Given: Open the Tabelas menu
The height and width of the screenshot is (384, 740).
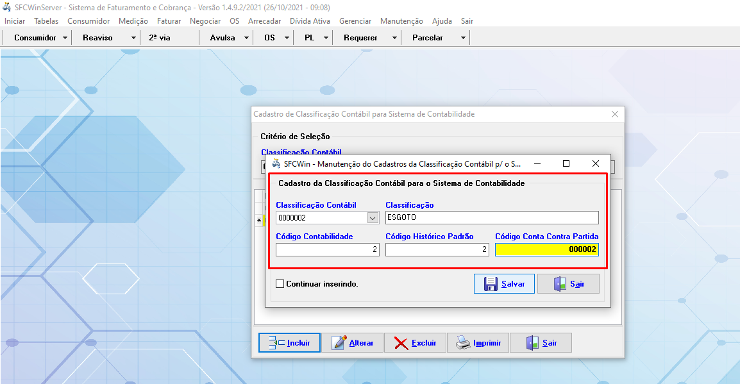Looking at the screenshot, I should point(46,21).
